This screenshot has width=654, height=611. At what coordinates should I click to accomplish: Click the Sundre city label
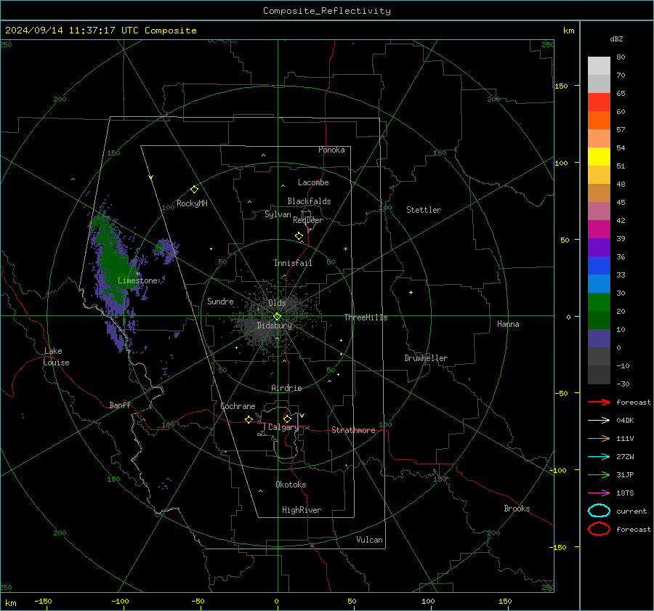coord(220,301)
